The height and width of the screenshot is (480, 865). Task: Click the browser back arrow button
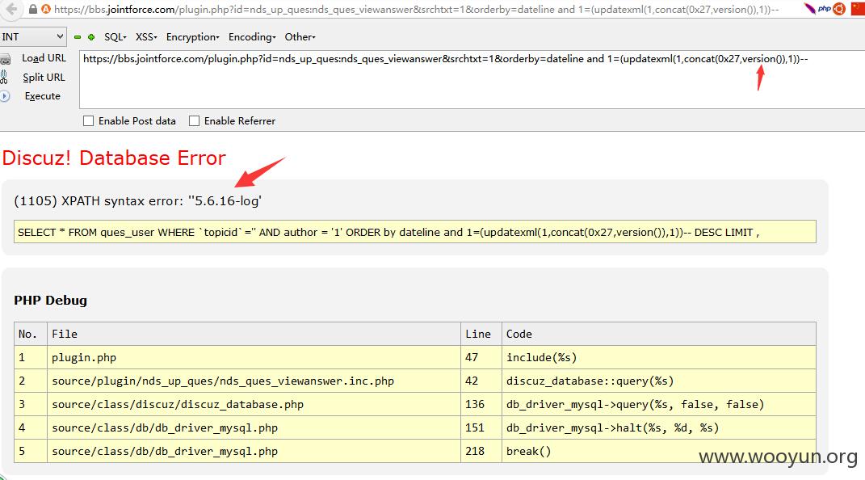(x=10, y=9)
